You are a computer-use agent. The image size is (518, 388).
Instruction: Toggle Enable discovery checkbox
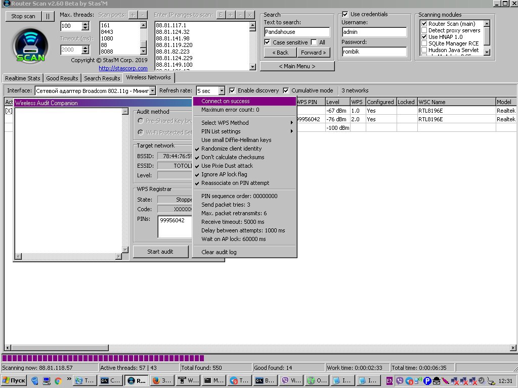click(232, 90)
